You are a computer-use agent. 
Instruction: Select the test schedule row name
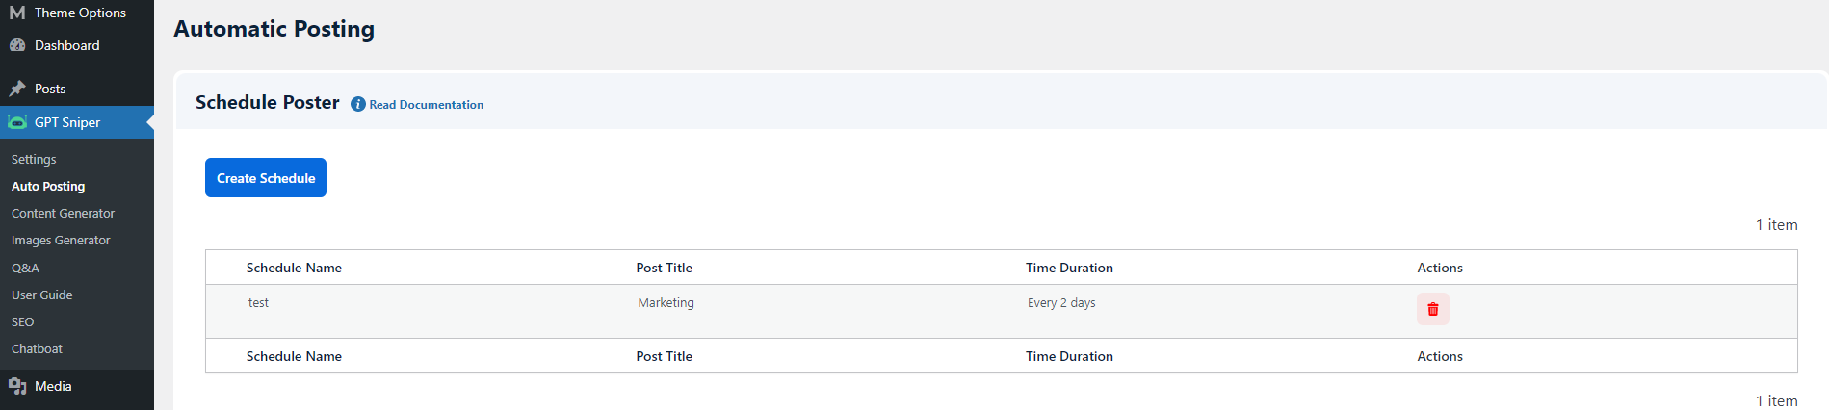point(258,302)
